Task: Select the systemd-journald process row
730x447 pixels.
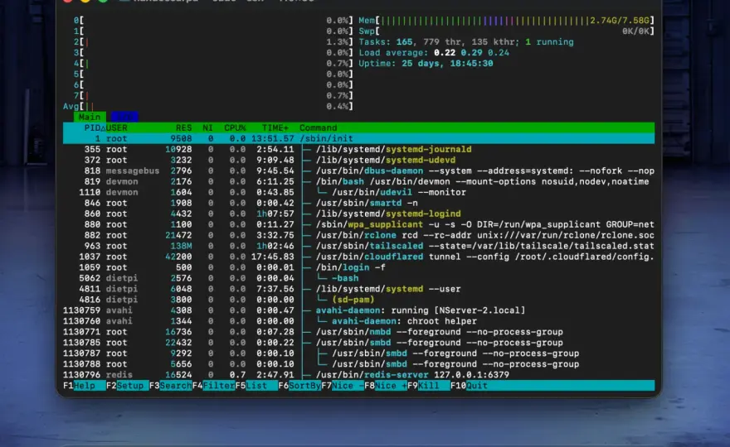Action: point(358,149)
